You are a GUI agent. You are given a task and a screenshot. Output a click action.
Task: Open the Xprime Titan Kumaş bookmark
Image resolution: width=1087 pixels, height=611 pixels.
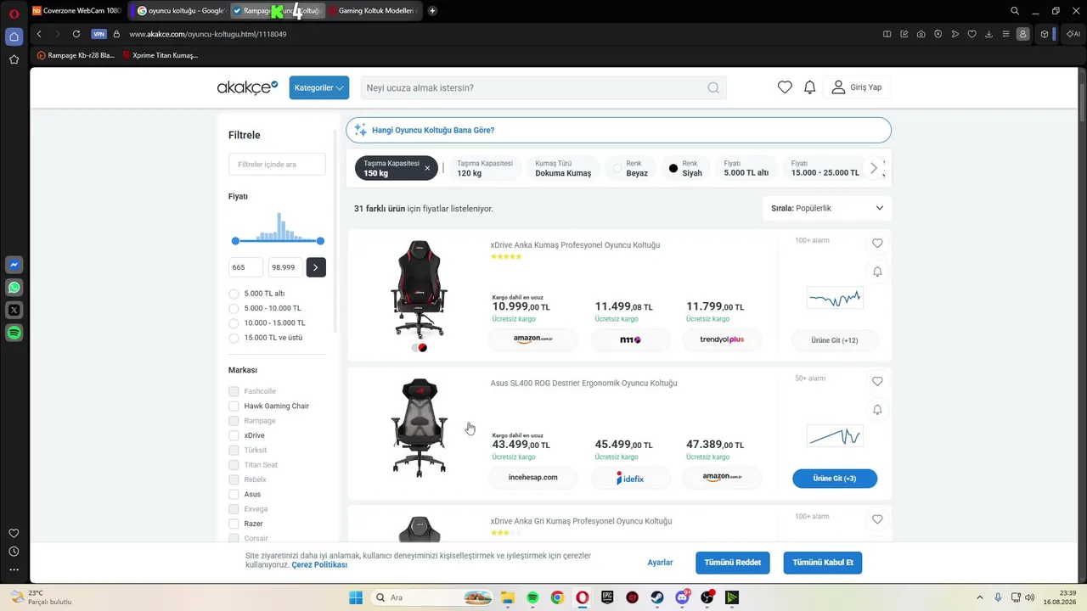(161, 55)
